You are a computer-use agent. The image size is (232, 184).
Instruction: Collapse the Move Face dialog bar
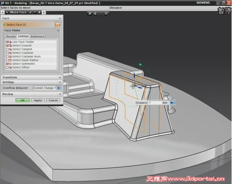35,12
